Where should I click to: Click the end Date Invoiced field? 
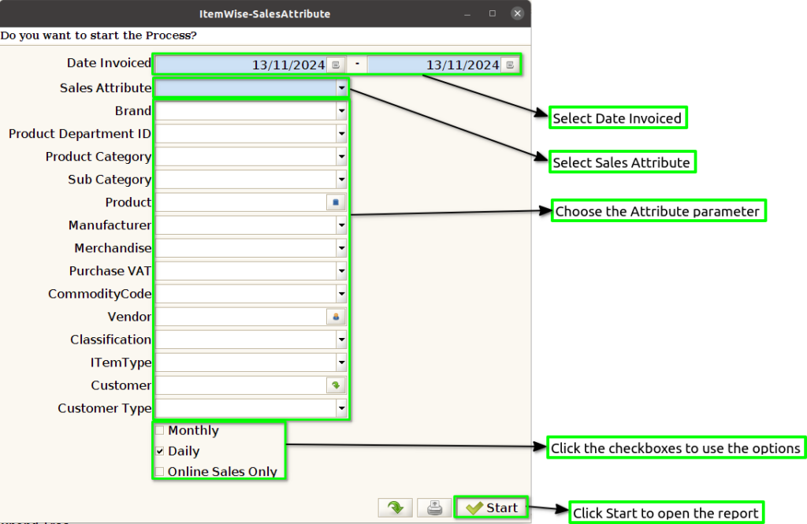pyautogui.click(x=435, y=65)
